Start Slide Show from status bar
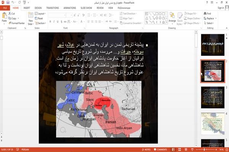This screenshot has width=229, height=152. (192, 149)
